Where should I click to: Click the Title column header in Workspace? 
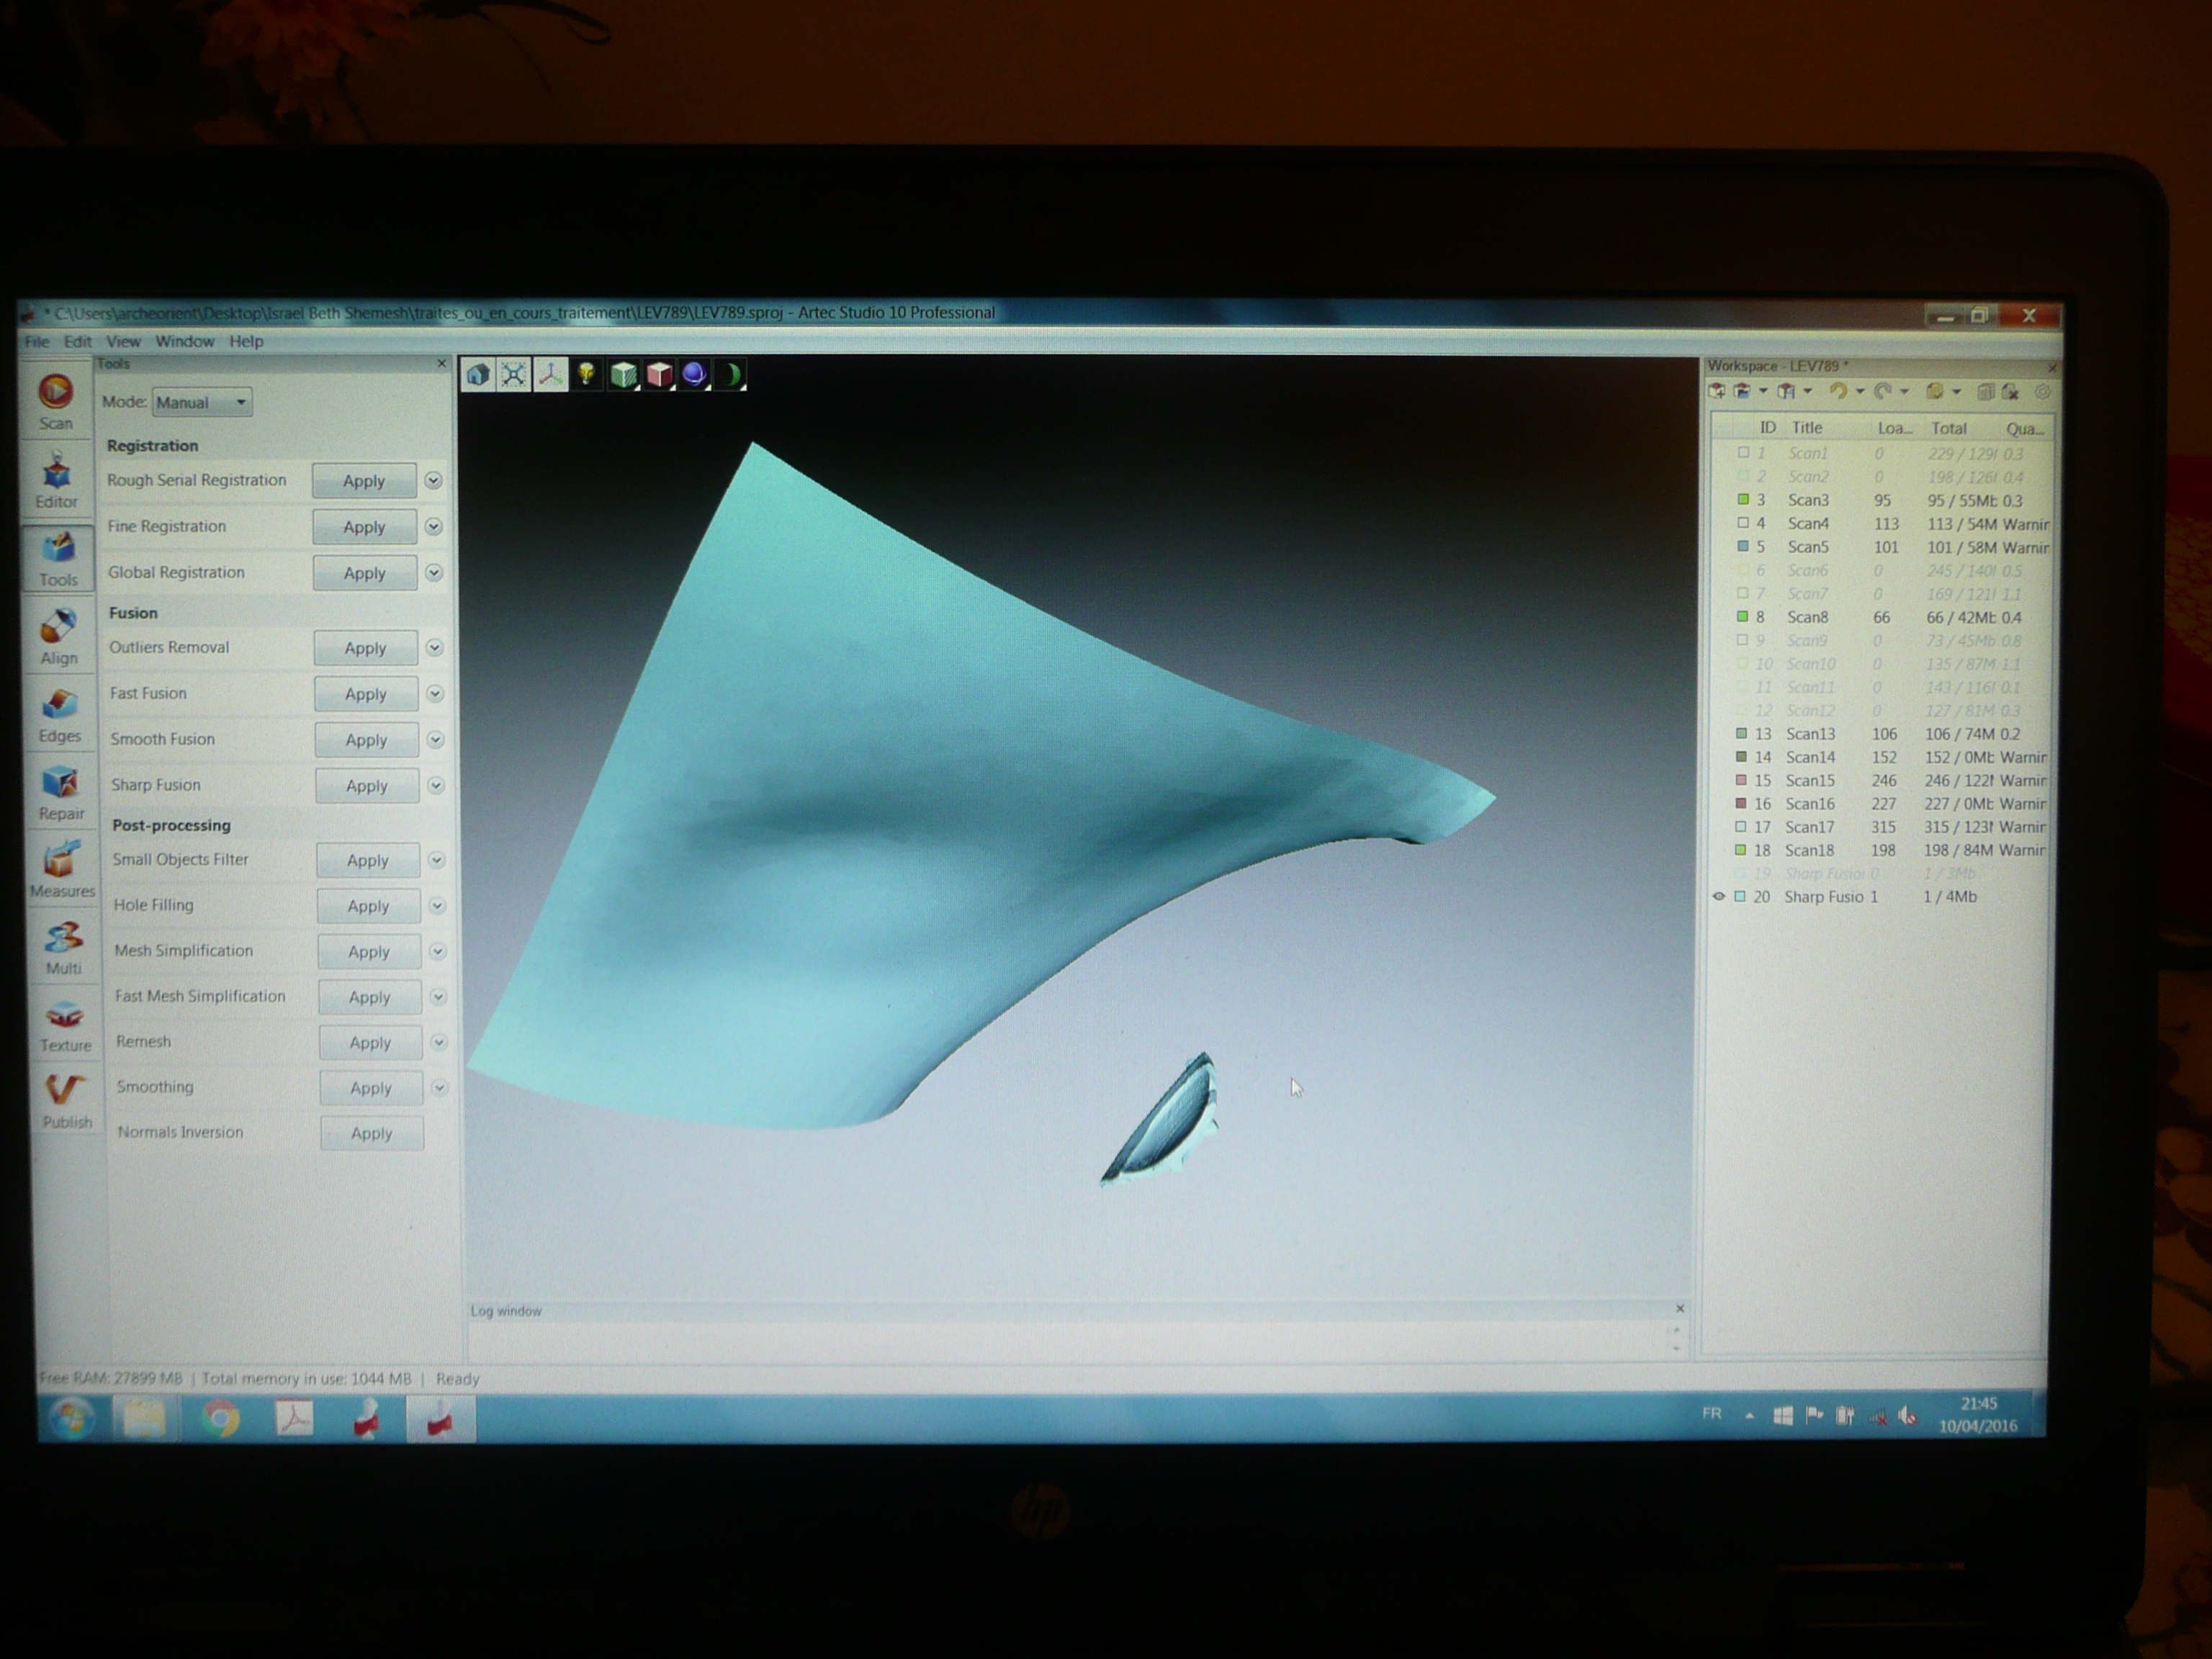pyautogui.click(x=1807, y=428)
